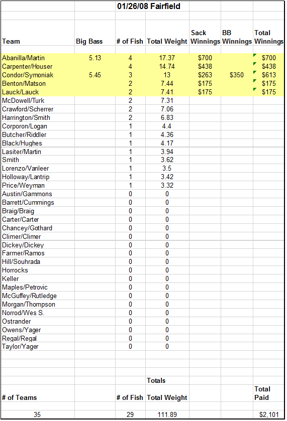Select the Price/Weyman weight 3.32 cell
Viewport: 287px width, 421px height.
coord(167,185)
